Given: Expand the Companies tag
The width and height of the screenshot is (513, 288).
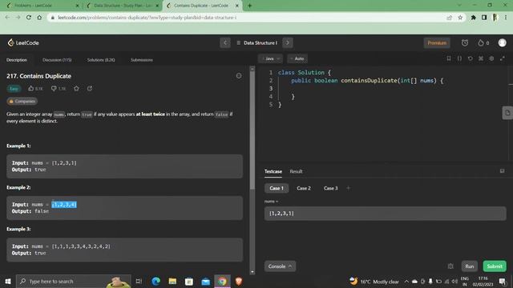Looking at the screenshot, I should pos(22,102).
